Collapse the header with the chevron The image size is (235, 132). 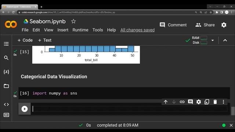tap(225, 40)
